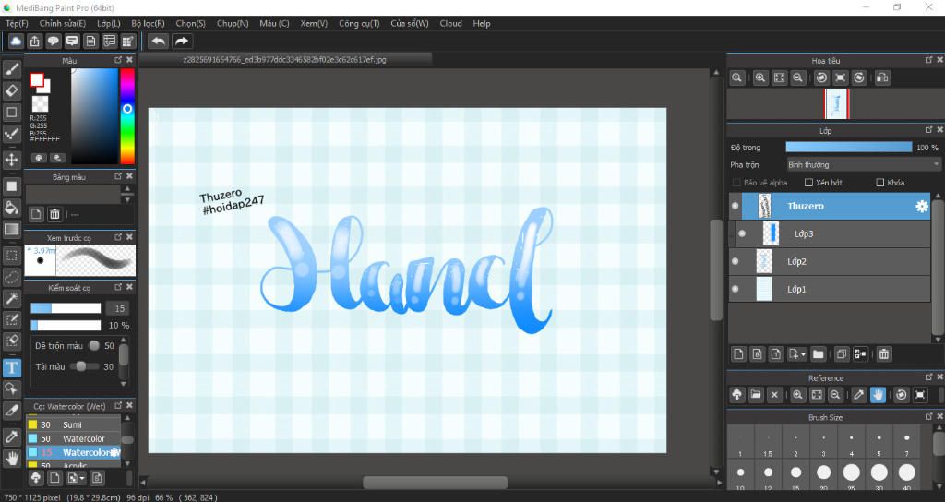
Task: Delete palette color with the trash icon
Action: [x=54, y=214]
